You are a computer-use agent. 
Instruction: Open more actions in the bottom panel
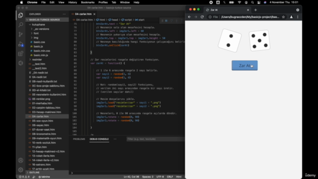pos(115,139)
